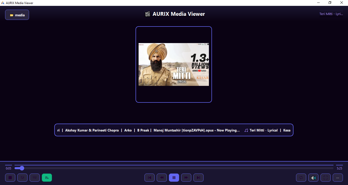Image resolution: width=348 pixels, height=185 pixels.
Task: Mute audio via the speaker icon
Action: 313,178
